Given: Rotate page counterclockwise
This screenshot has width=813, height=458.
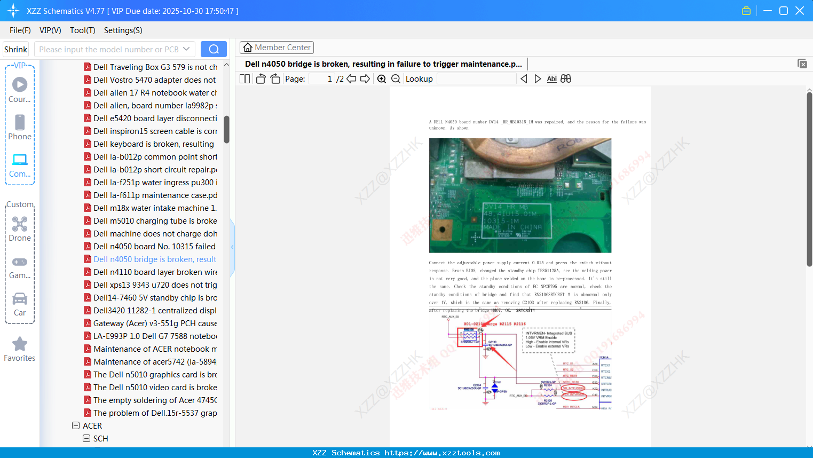Looking at the screenshot, I should click(x=261, y=79).
